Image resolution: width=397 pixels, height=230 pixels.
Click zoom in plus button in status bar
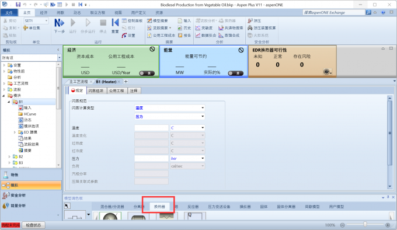[x=388, y=225]
